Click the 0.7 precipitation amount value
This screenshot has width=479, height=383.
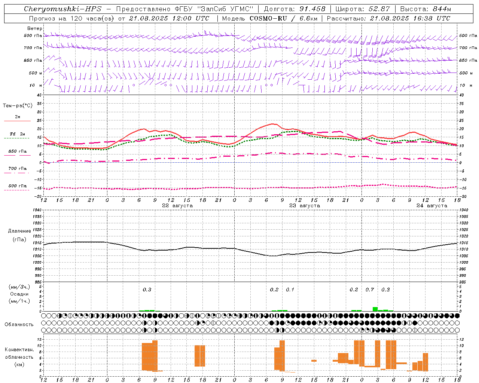tap(370, 289)
